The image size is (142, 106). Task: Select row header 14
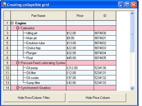(7, 88)
